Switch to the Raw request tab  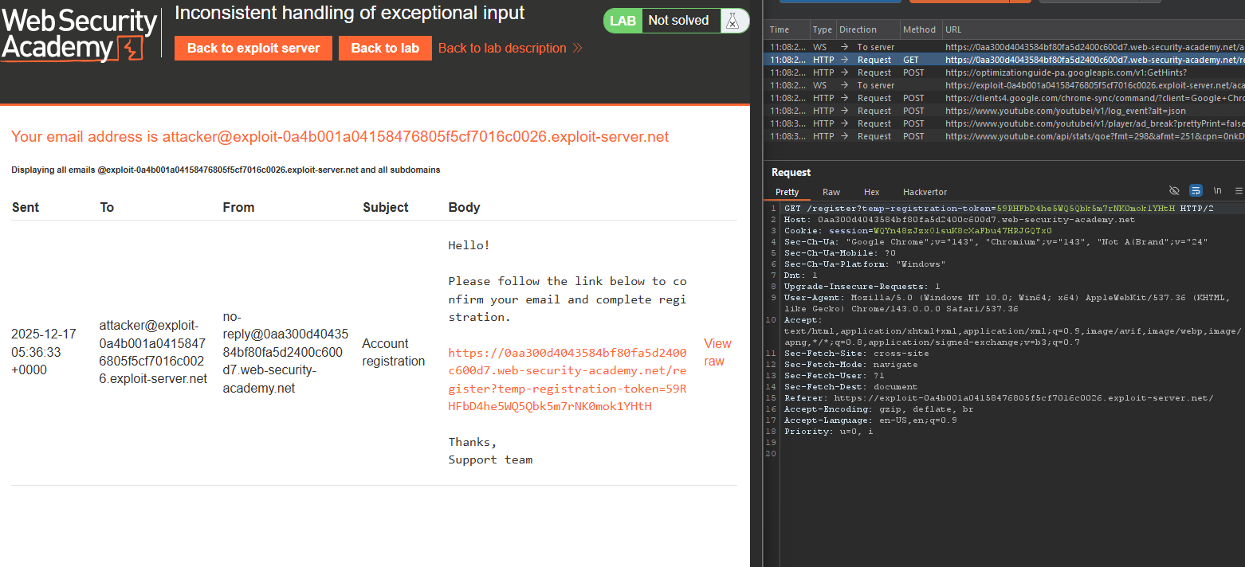831,192
